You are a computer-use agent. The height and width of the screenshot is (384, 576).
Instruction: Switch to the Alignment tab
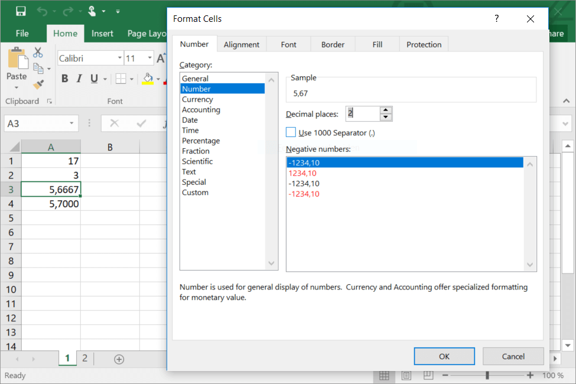(241, 44)
